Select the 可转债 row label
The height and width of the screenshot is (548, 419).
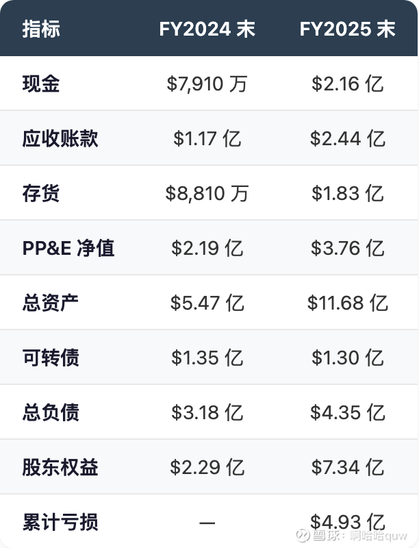(x=51, y=358)
